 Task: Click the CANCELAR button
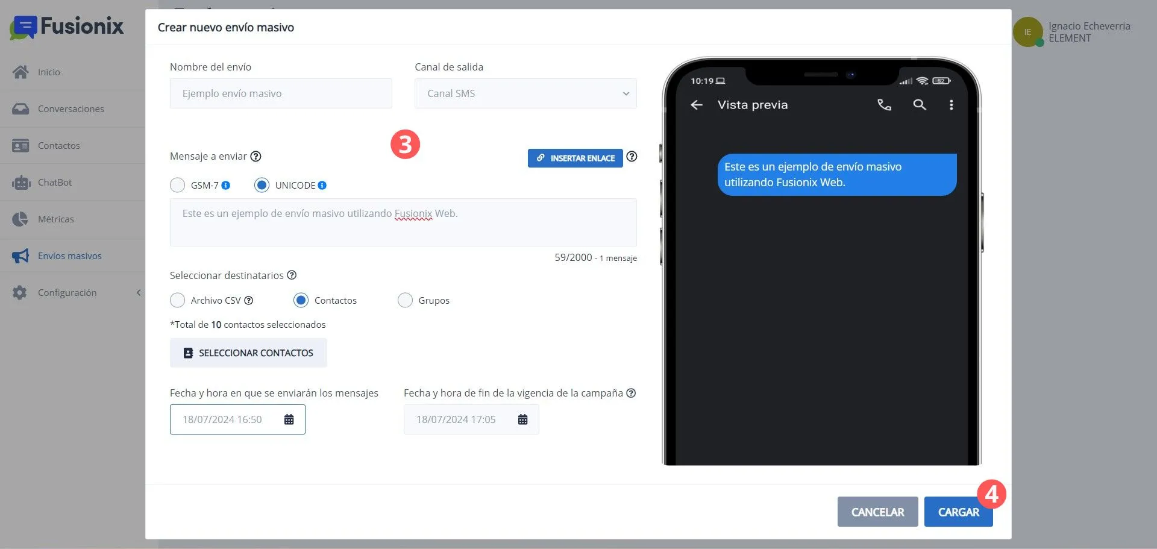coord(878,512)
